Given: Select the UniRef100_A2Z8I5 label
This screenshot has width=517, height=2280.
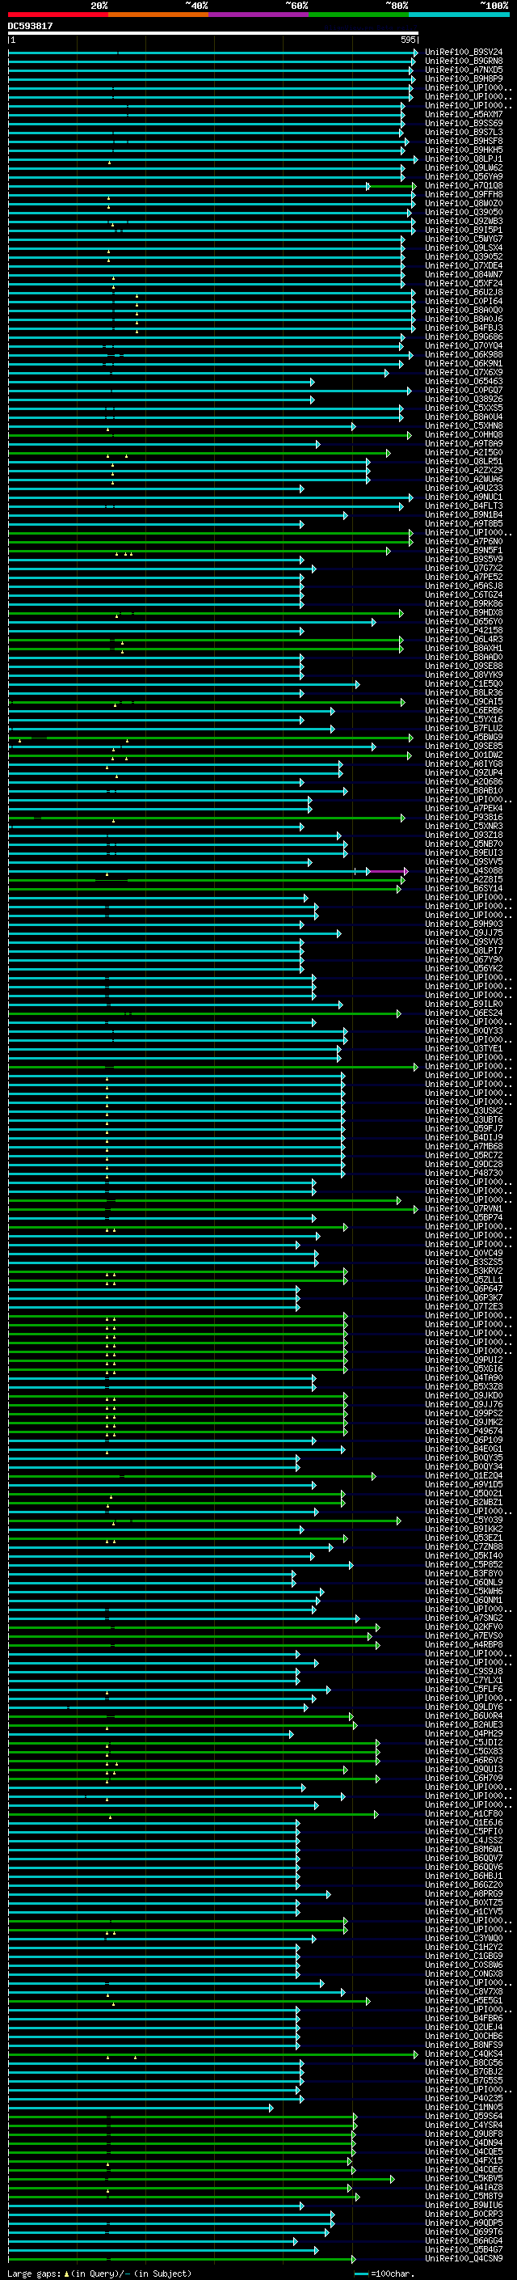Looking at the screenshot, I should (x=464, y=880).
